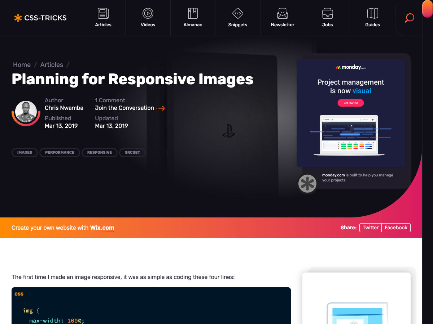Visit the Wix.com sponsor link
The image size is (433, 324).
click(102, 228)
